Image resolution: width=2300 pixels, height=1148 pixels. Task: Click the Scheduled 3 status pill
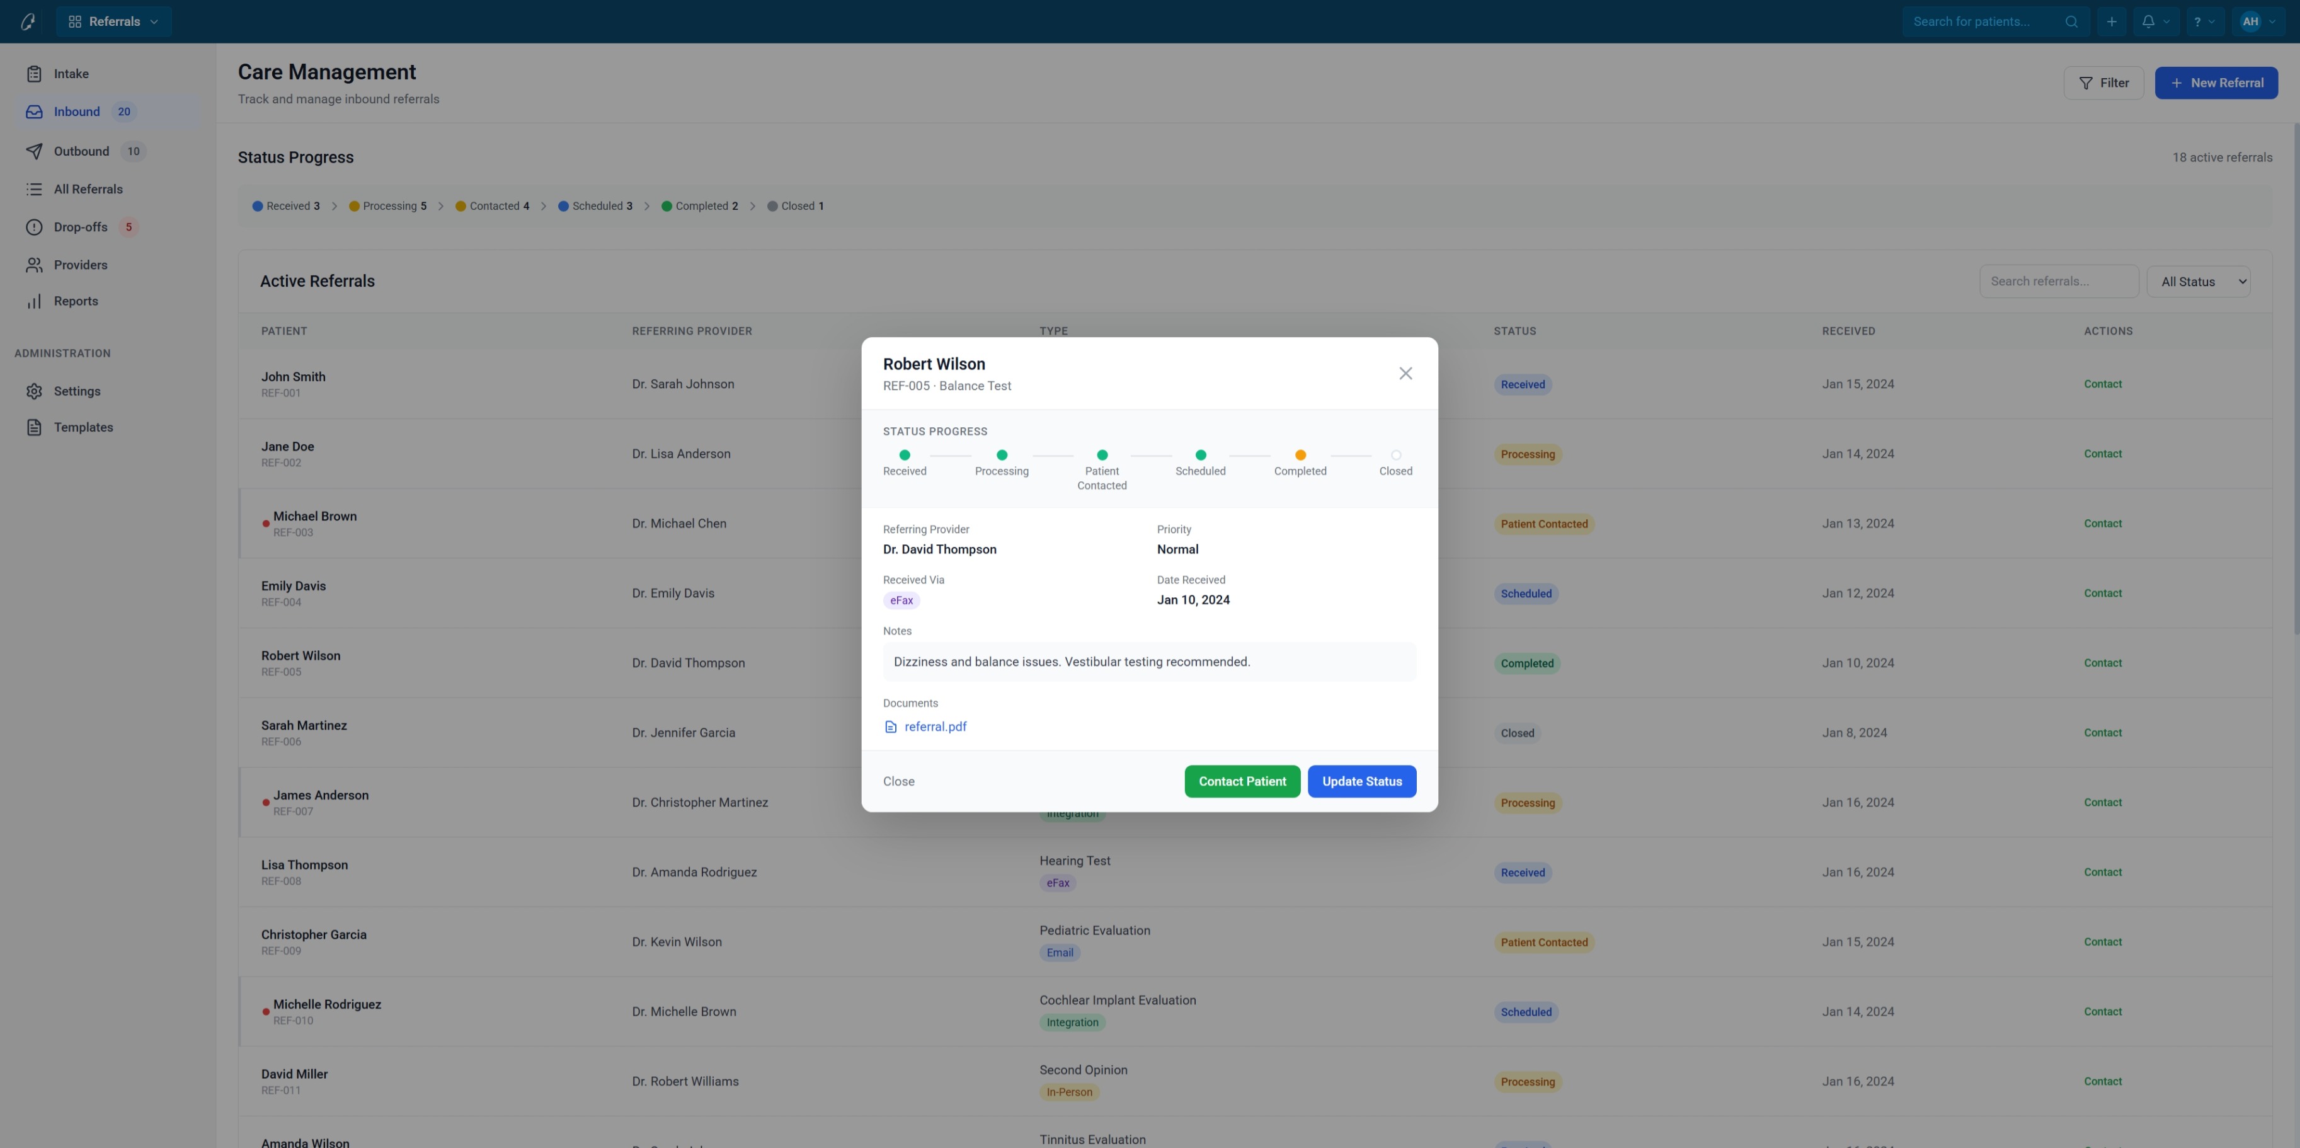pyautogui.click(x=595, y=206)
